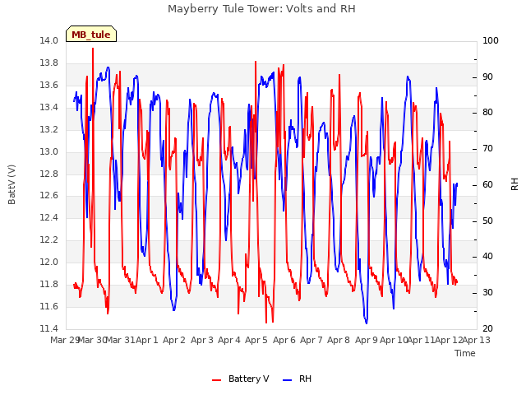Viewport: 526px width, 395px height.
Task: Select the 11.6 left axis tick
Action: 49,306
